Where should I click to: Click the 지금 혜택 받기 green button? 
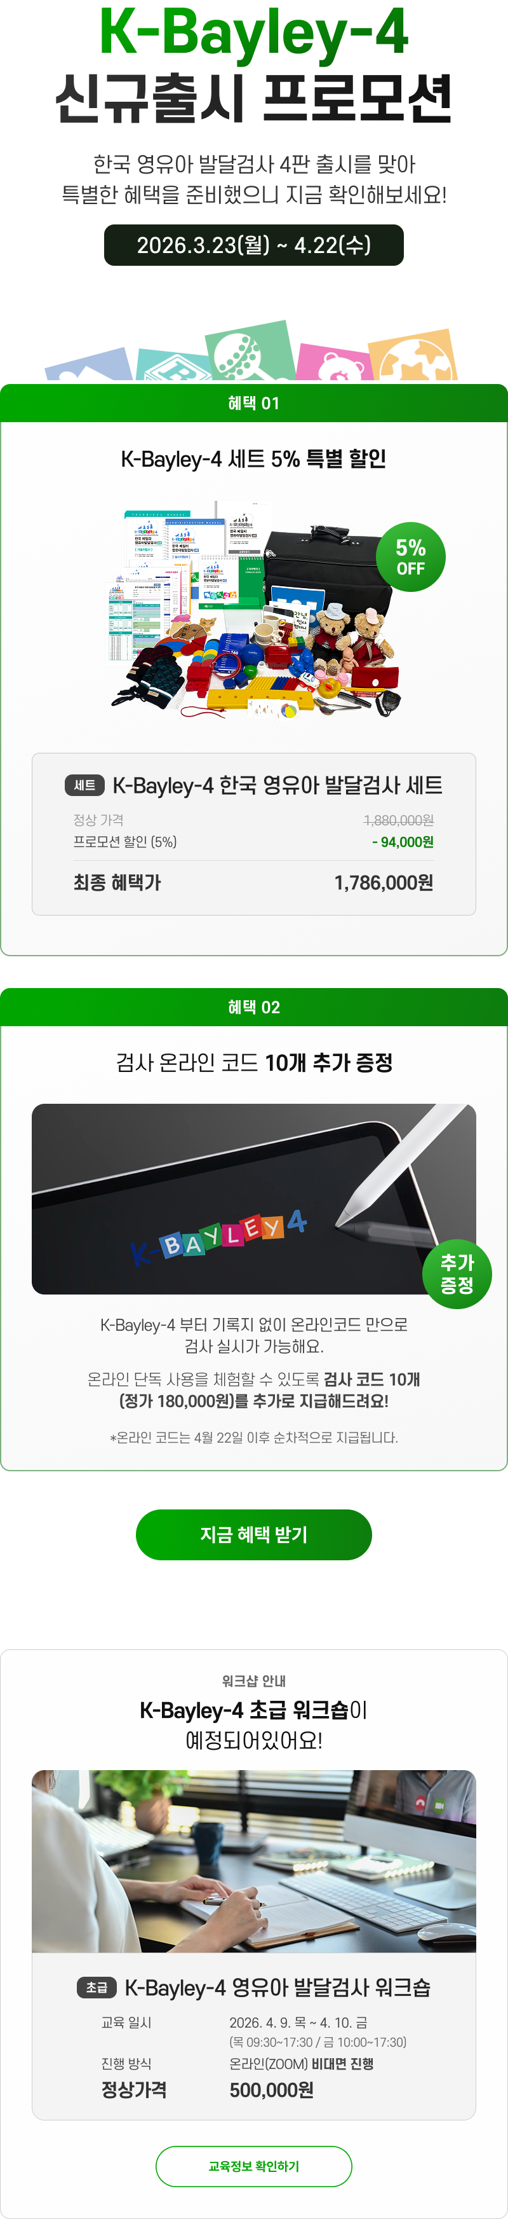pos(253,1534)
